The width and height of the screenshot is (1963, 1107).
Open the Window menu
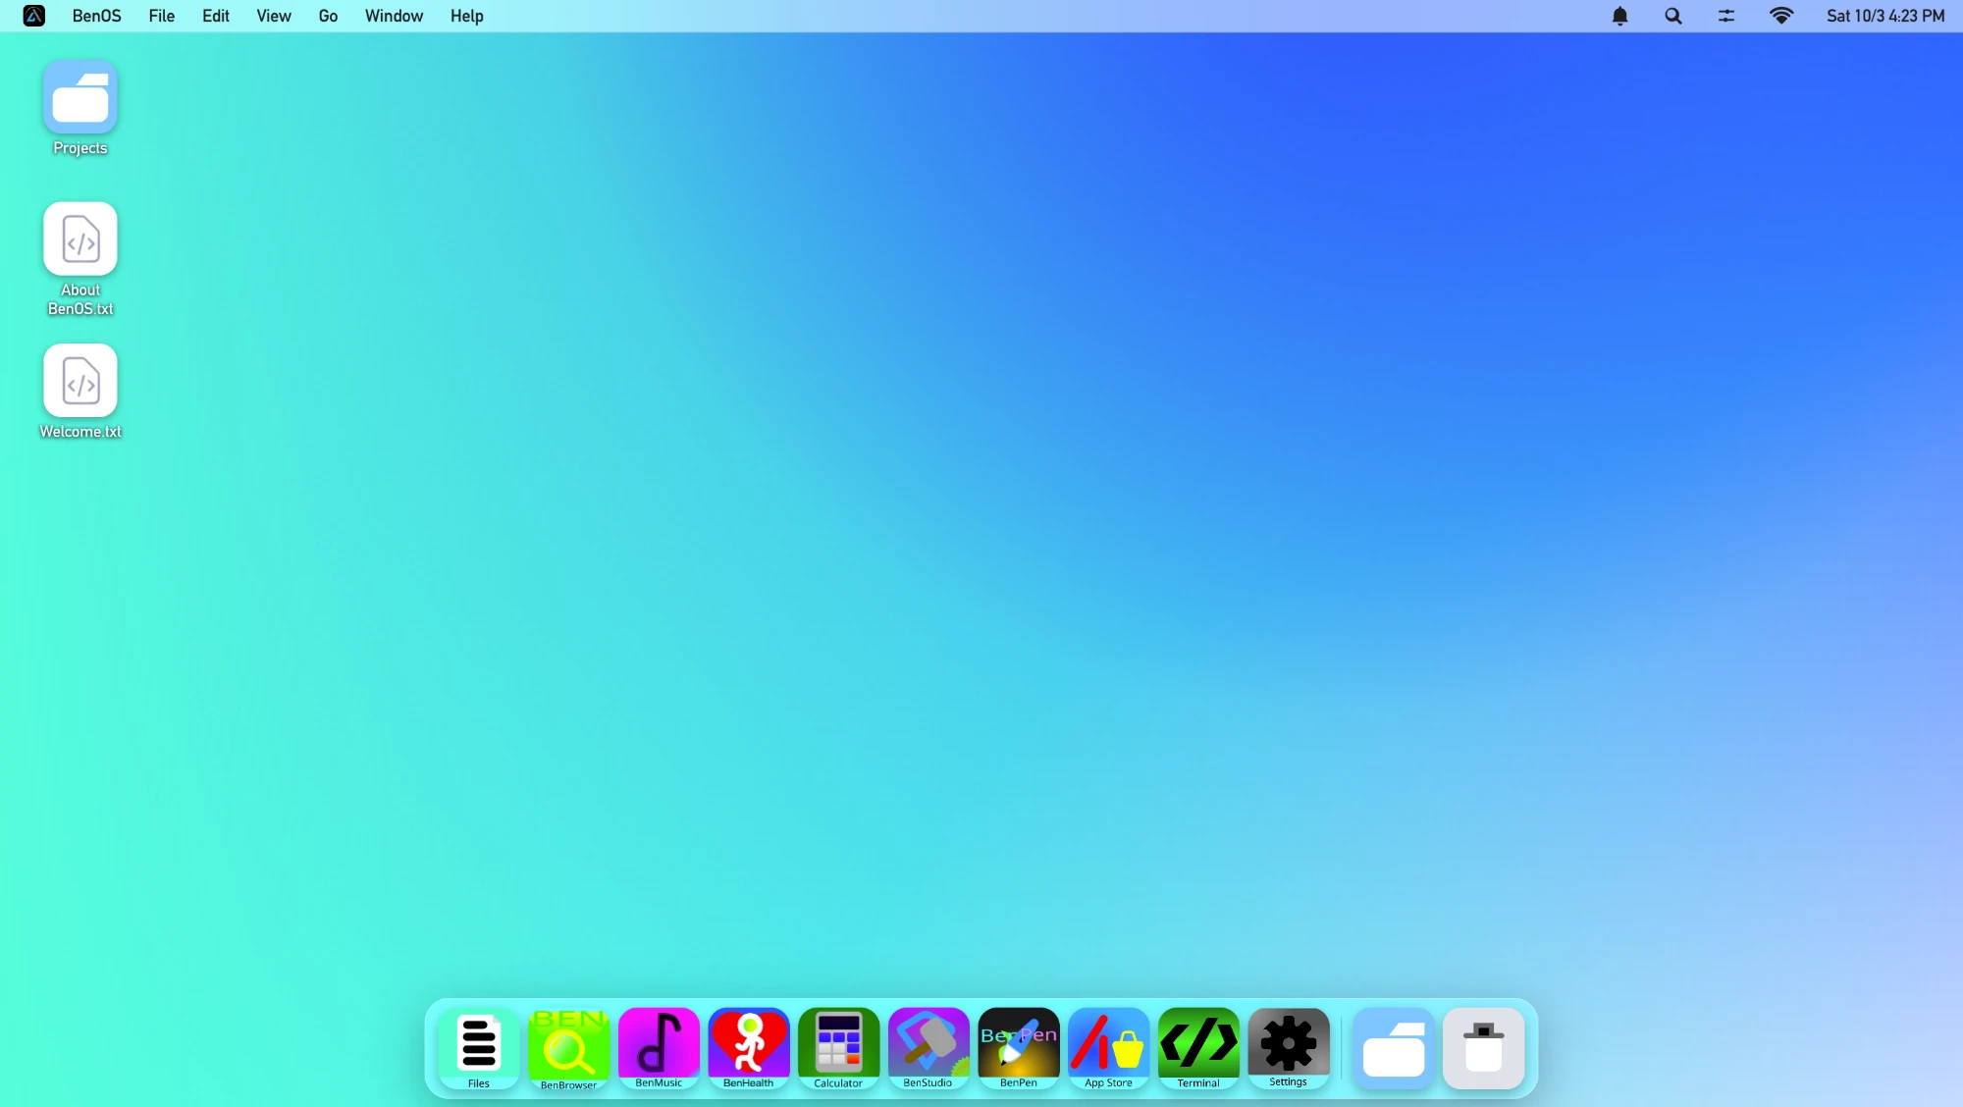point(395,16)
